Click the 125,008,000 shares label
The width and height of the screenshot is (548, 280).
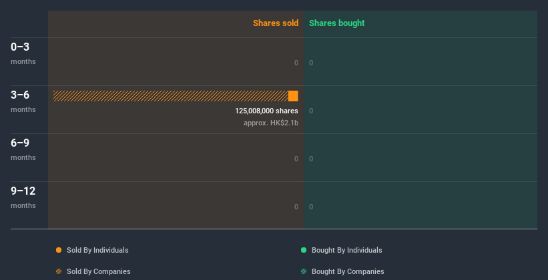click(267, 111)
